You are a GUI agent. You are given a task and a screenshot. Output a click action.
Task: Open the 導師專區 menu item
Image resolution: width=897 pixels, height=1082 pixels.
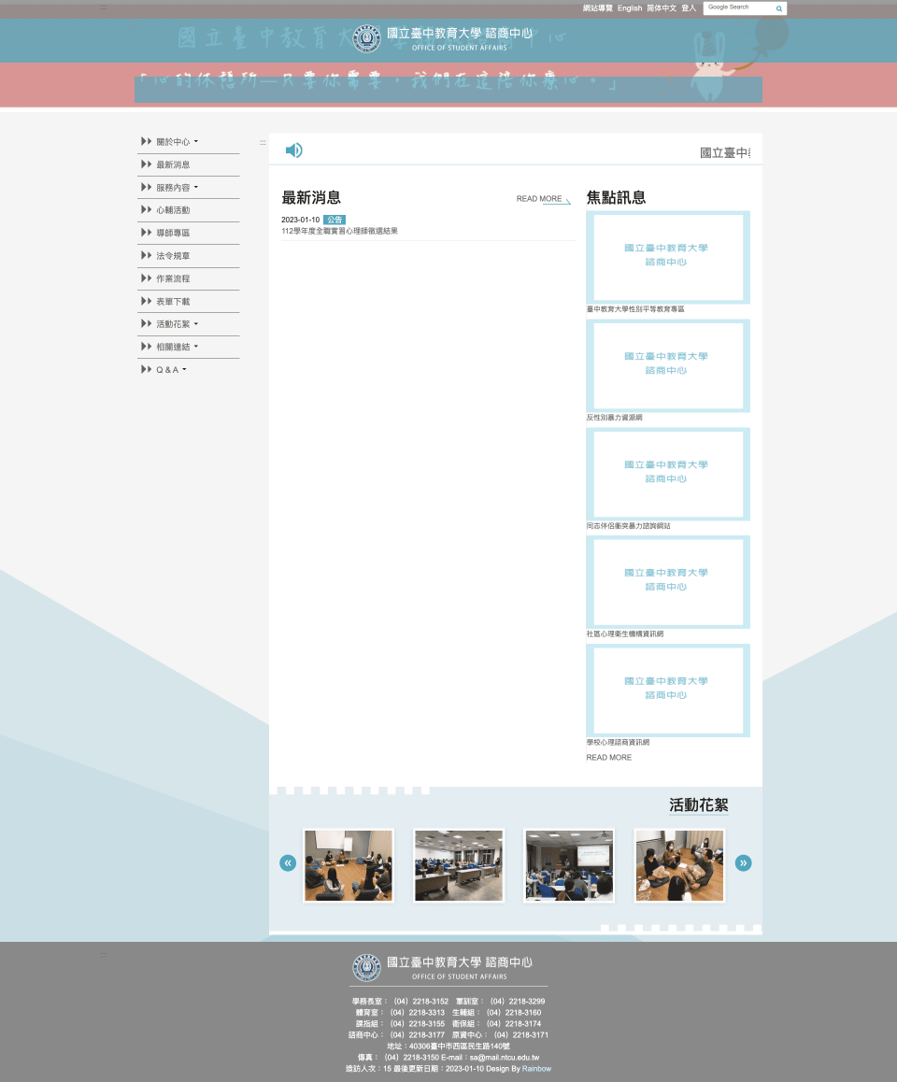[173, 233]
